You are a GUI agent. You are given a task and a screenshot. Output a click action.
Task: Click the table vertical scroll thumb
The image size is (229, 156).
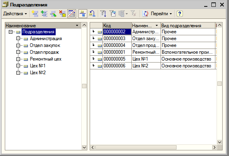pyautogui.click(x=219, y=83)
